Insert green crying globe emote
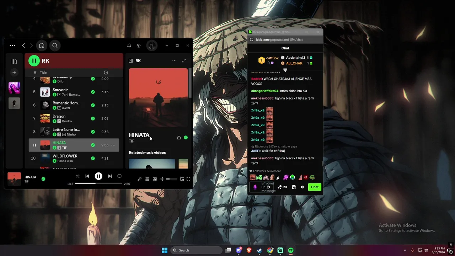Viewport: 455px width, 256px height. pos(292,177)
